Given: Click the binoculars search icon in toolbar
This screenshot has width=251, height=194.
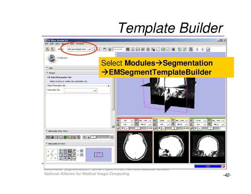Looking at the screenshot, I should (128, 49).
